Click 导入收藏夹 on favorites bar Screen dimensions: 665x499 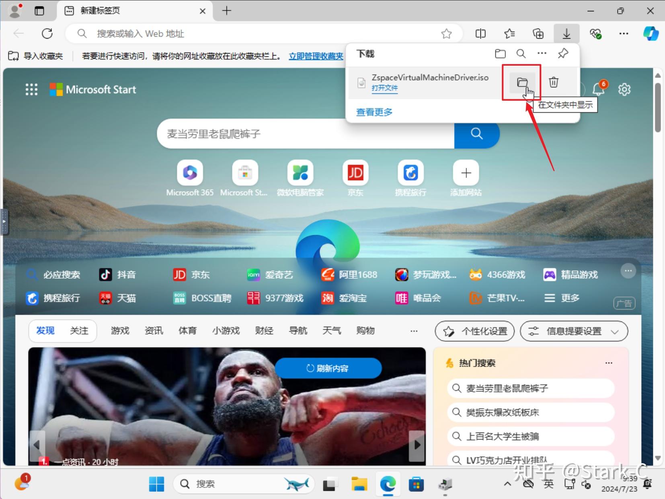pos(36,56)
